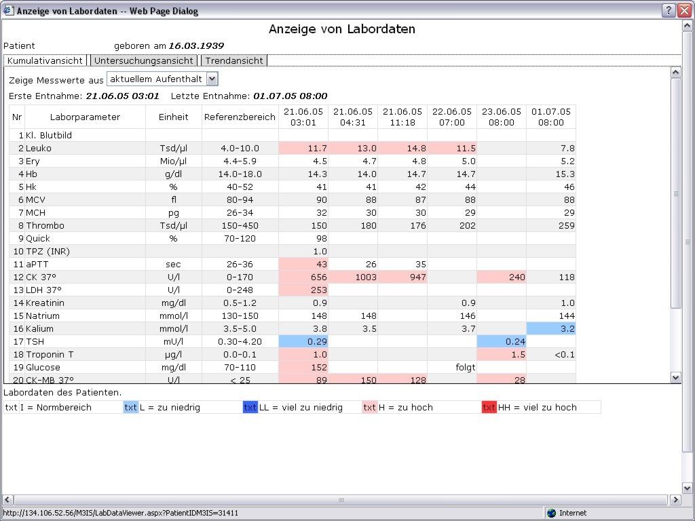Image resolution: width=695 pixels, height=521 pixels.
Task: Select the Glucose row label
Action: tap(43, 367)
